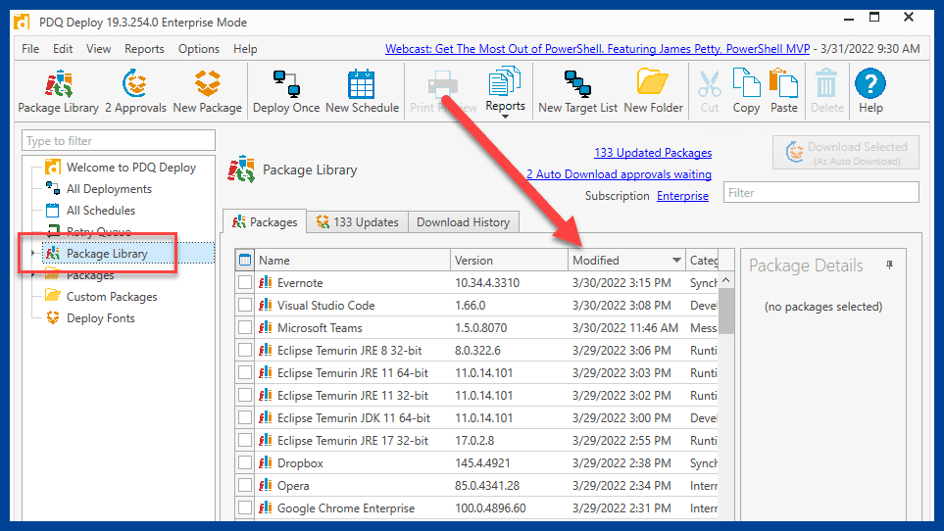Viewport: 944px width, 531px height.
Task: Switch to the Packages tab
Action: coord(265,221)
